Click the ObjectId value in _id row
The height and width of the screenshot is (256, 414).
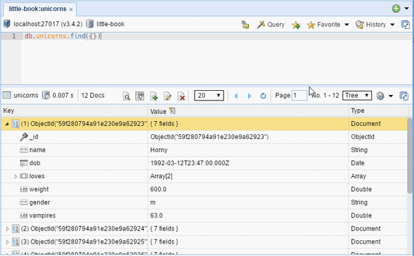[x=209, y=137]
